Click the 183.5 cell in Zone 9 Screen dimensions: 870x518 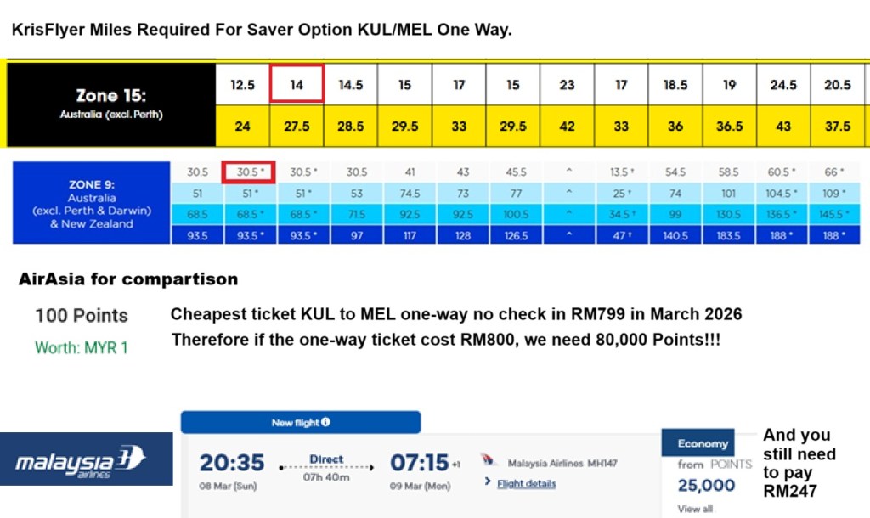(729, 236)
